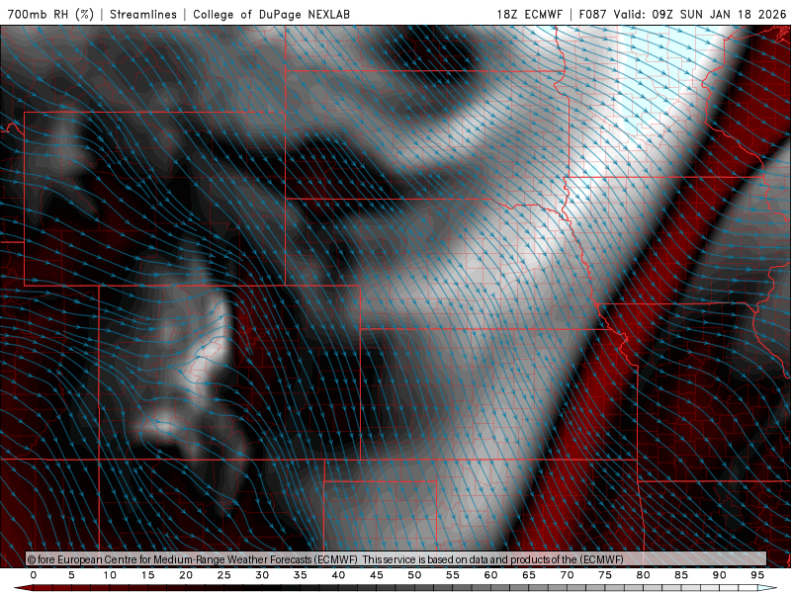Click the '18Z ECMWF' model run label

pos(529,14)
